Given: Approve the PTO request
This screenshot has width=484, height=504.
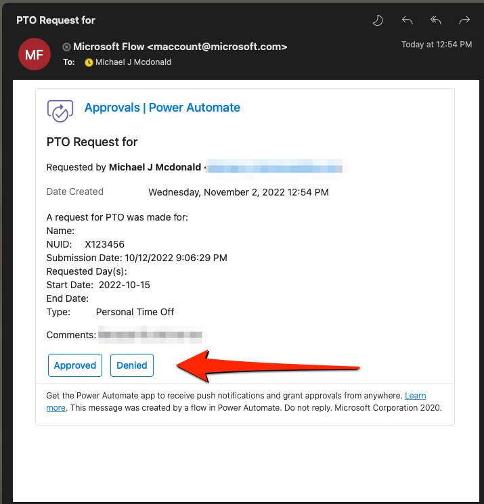Looking at the screenshot, I should (75, 365).
